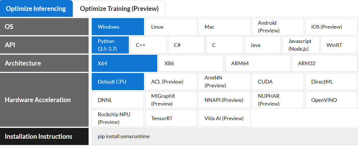Pick ARM32 architecture
Image resolution: width=359 pixels, height=147 pixels.
pos(325,63)
